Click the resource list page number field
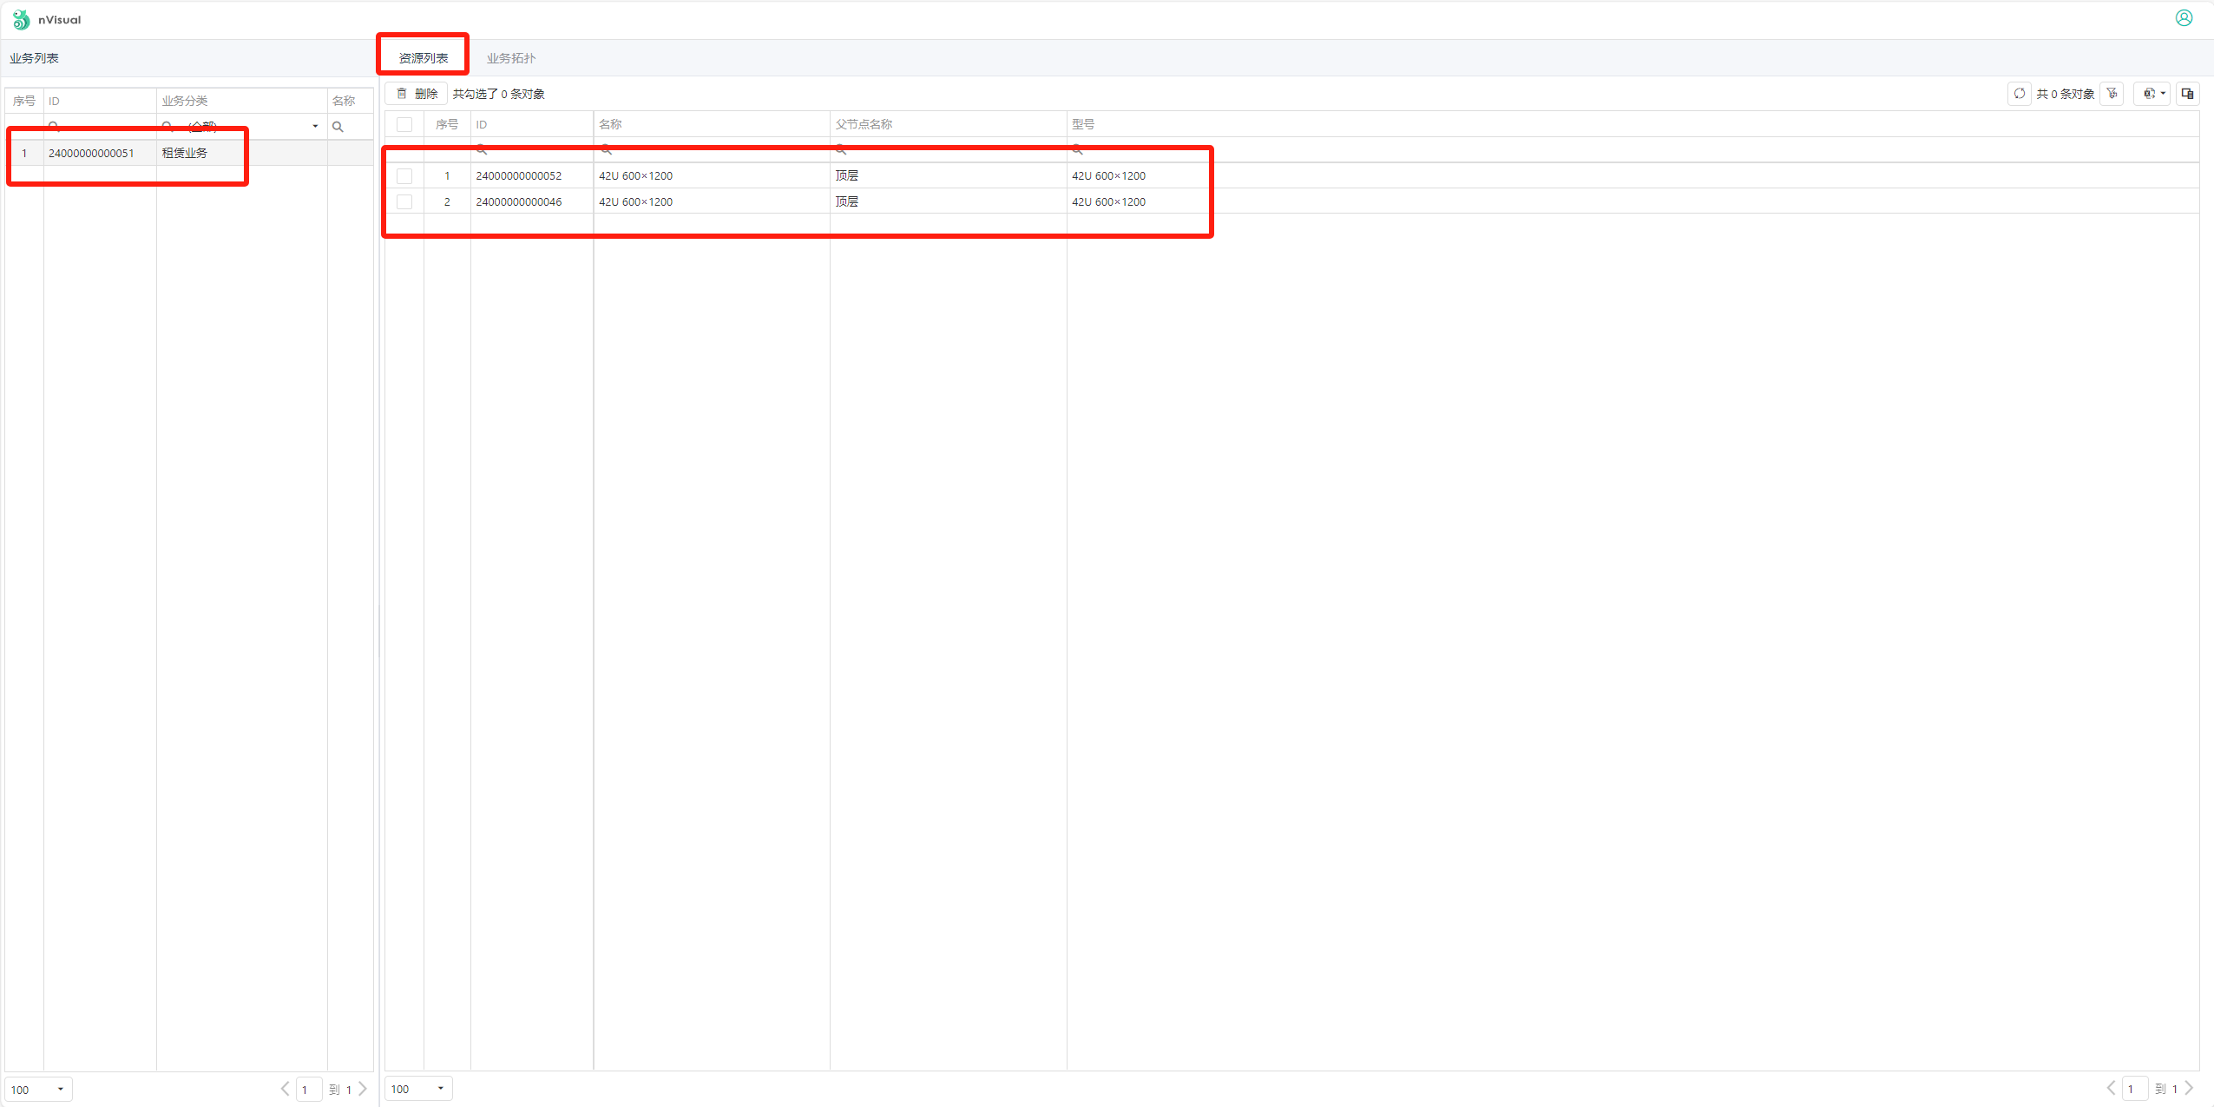This screenshot has width=2214, height=1107. tap(2134, 1089)
